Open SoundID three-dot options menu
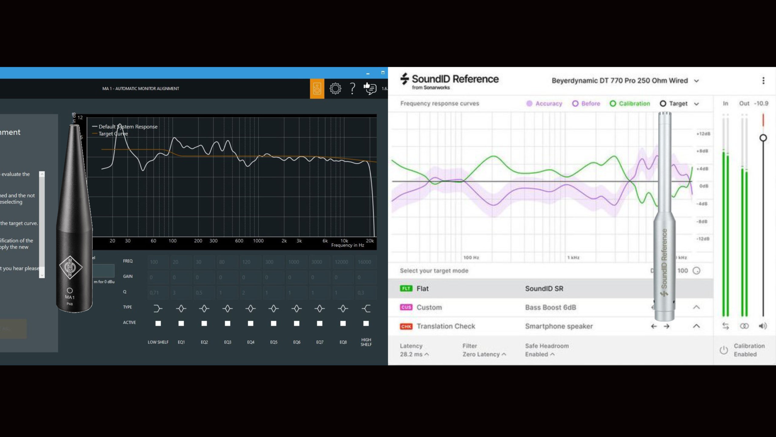Screen dimensions: 776x437 pyautogui.click(x=763, y=80)
